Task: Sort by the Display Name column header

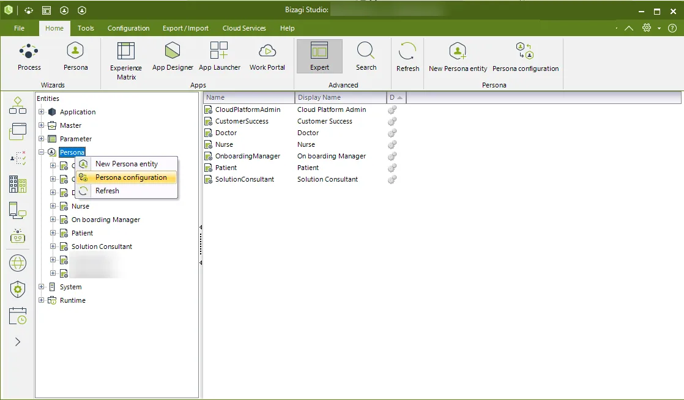Action: (x=341, y=97)
